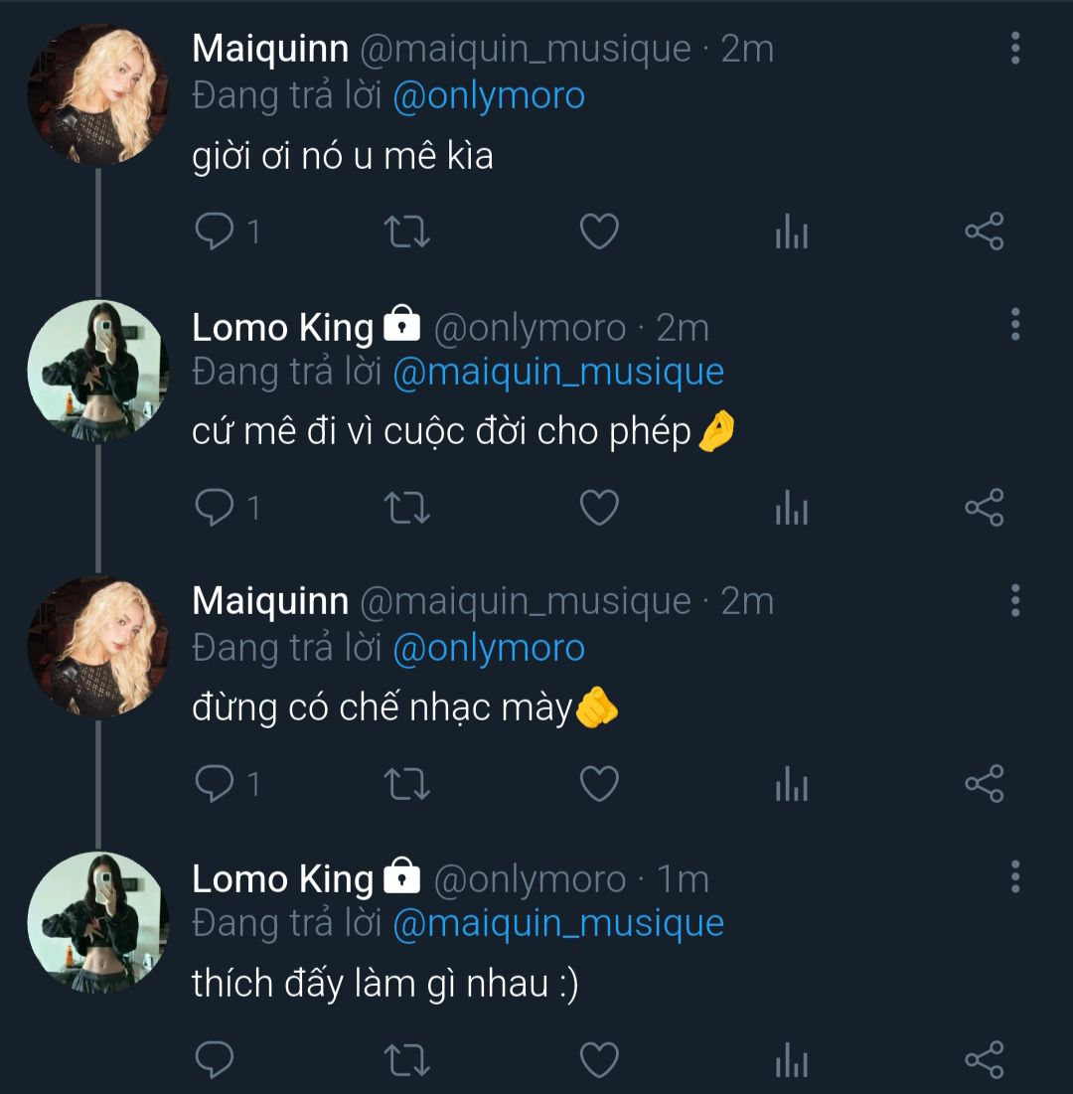This screenshot has height=1094, width=1073.
Task: Share the "cứ mê đi vì cuộc đời" tweet
Action: pos(985,509)
